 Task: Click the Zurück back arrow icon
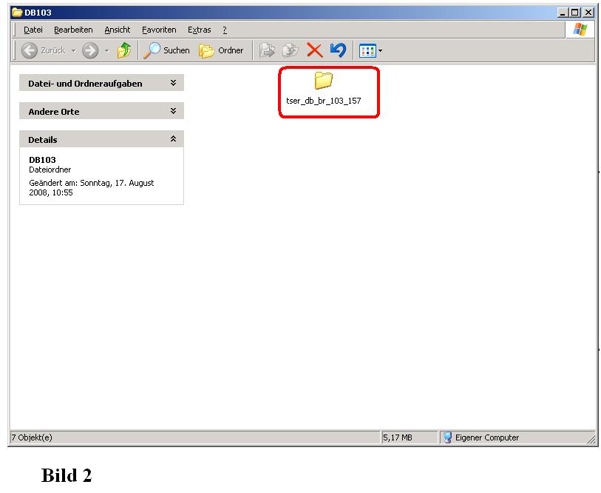(x=30, y=50)
